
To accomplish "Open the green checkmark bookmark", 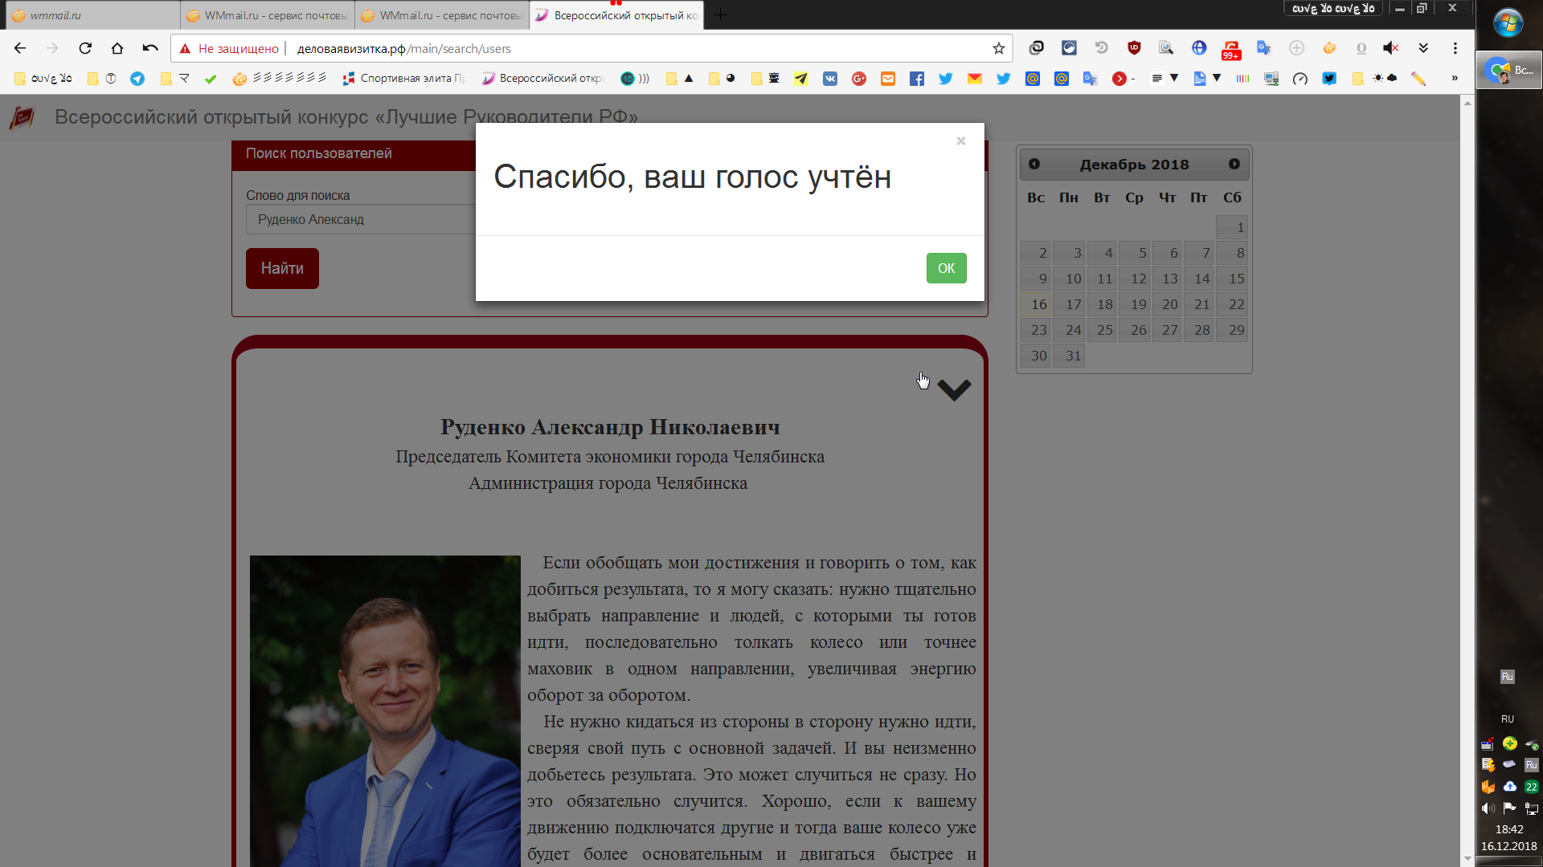I will click(x=211, y=79).
